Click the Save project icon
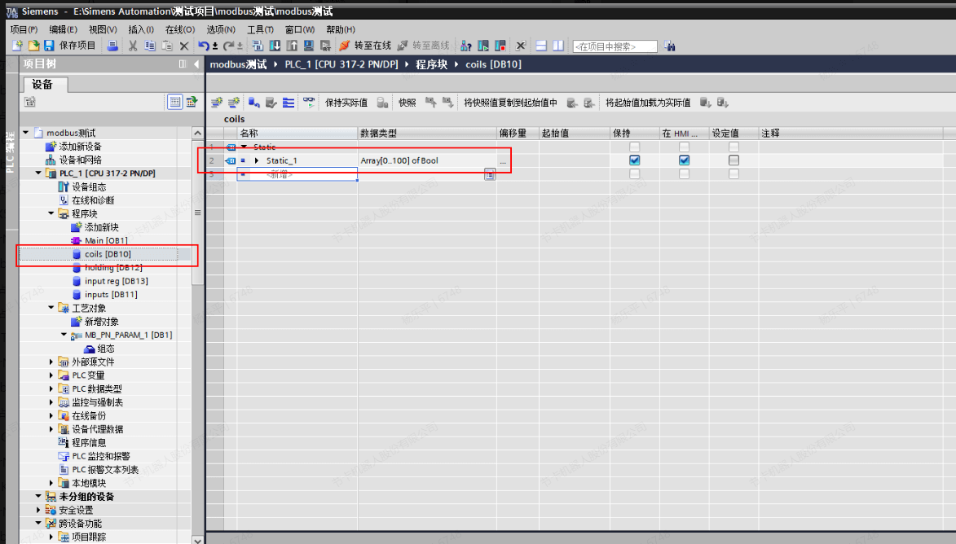Screen dimensions: 956x544 pos(50,46)
